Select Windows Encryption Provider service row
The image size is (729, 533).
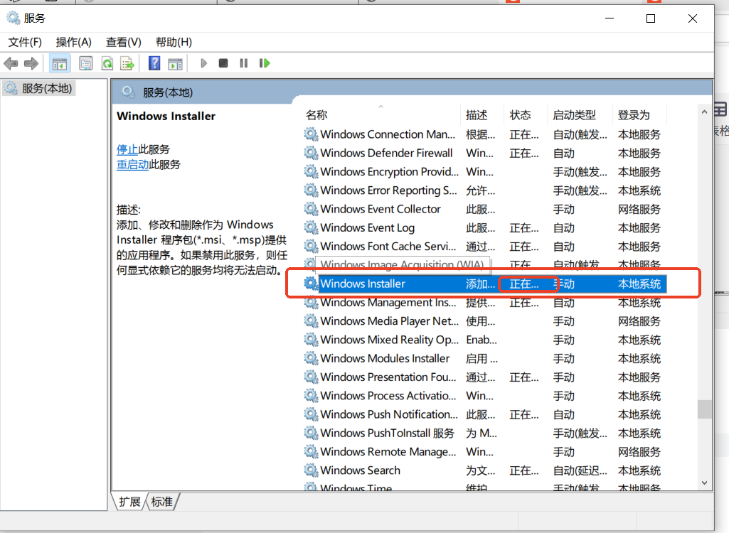click(485, 171)
